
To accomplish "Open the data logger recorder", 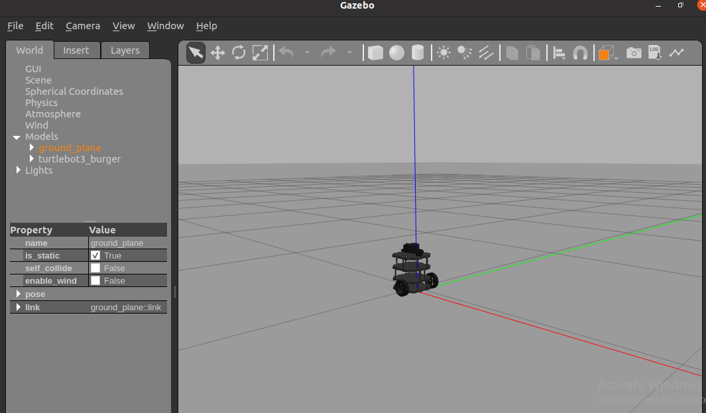I will 655,53.
